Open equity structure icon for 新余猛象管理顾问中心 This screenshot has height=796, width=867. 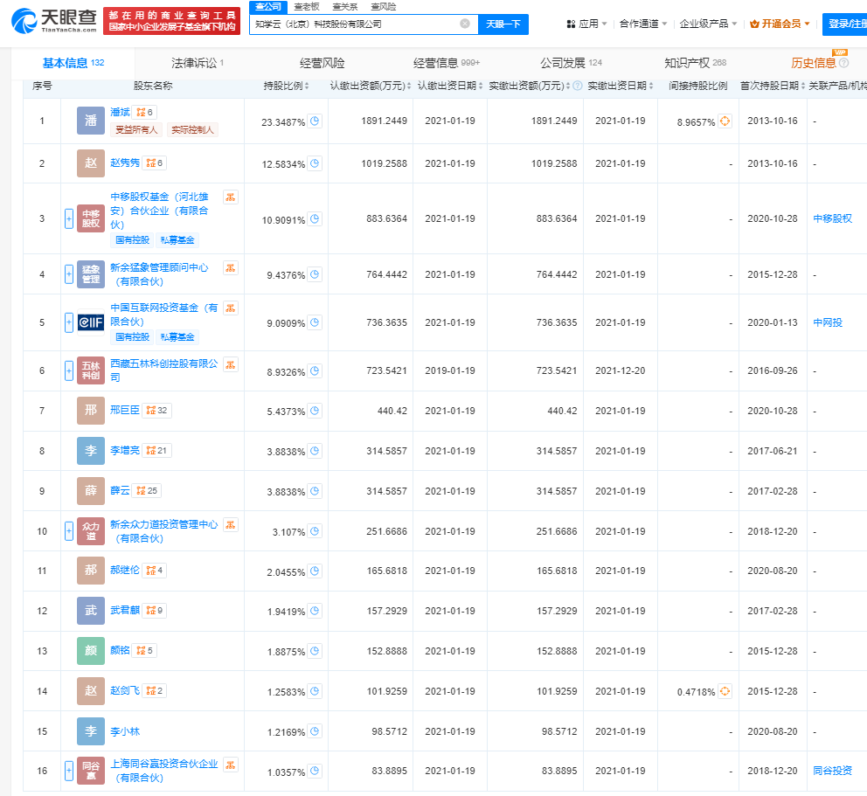tap(231, 267)
